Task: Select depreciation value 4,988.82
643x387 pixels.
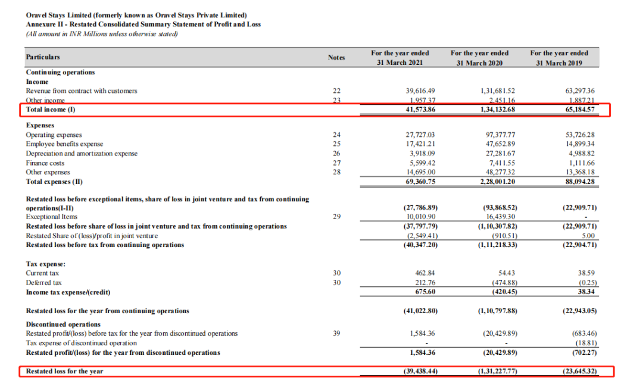Action: [582, 154]
